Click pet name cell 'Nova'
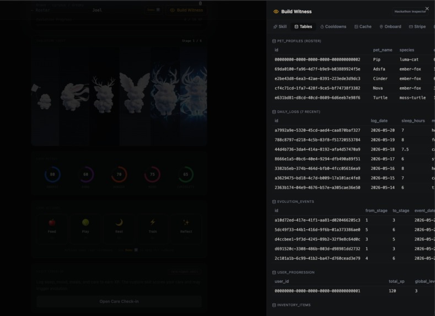435x316 pixels. click(378, 88)
